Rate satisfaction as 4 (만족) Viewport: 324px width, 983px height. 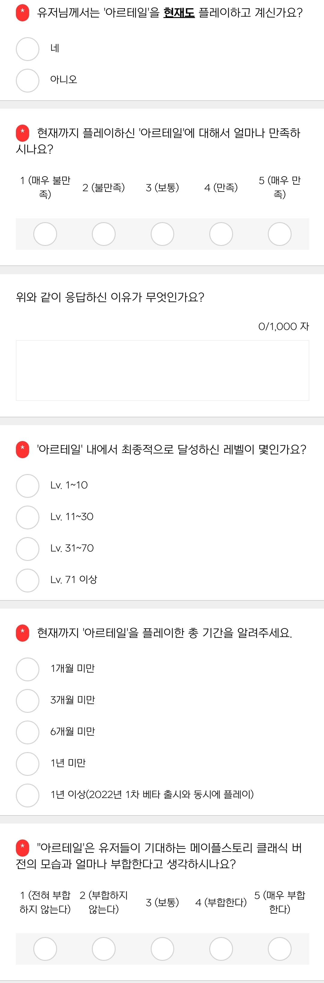click(x=221, y=234)
